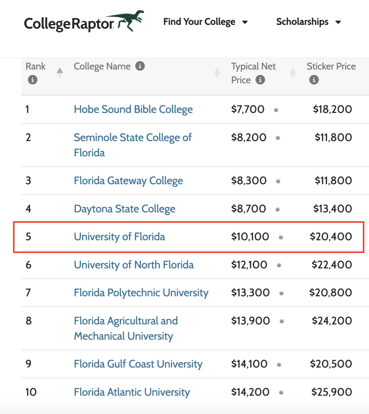The width and height of the screenshot is (369, 414).
Task: Expand the Find Your College dropdown arrow
Action: pos(245,23)
